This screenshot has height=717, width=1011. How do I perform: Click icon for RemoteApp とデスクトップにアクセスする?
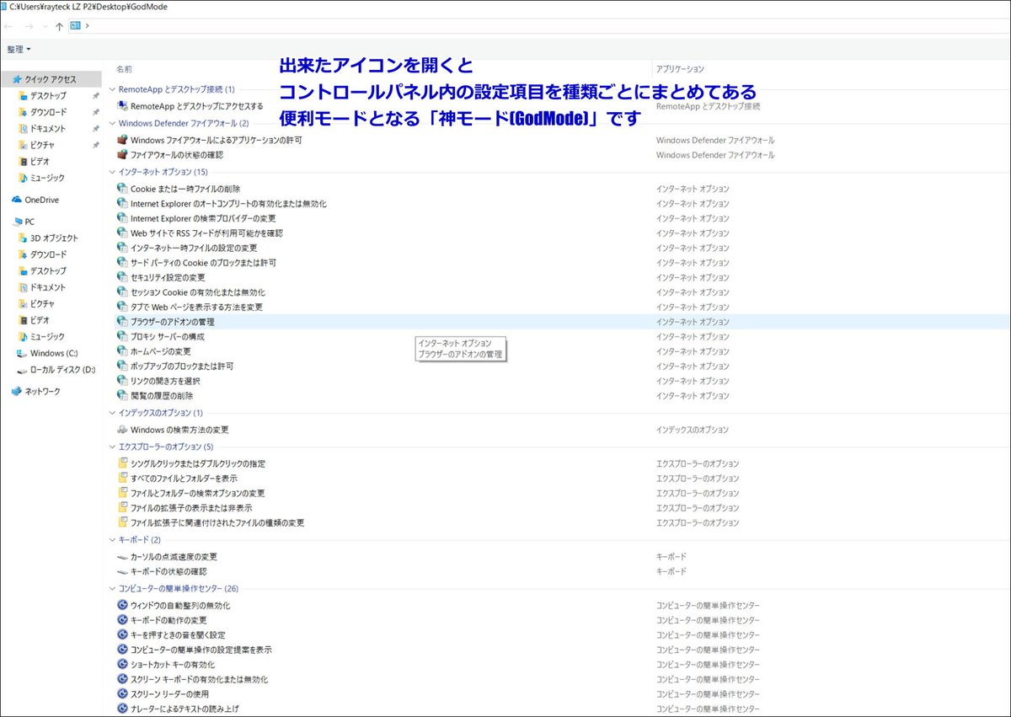tap(122, 106)
